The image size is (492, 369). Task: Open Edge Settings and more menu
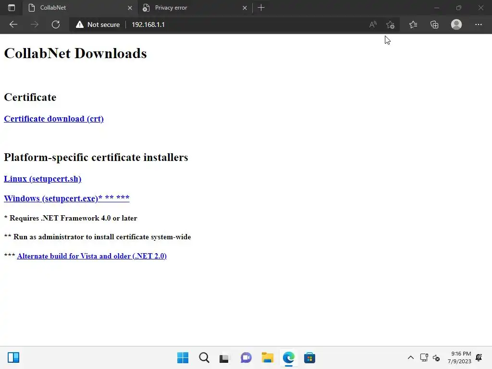[478, 25]
